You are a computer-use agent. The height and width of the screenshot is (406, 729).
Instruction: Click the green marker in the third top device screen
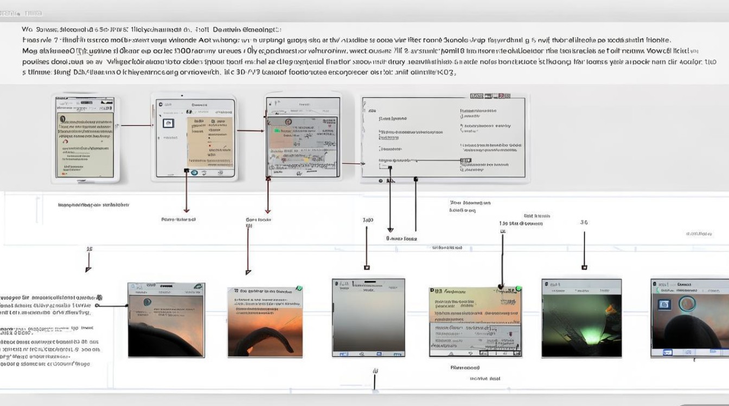[x=277, y=130]
